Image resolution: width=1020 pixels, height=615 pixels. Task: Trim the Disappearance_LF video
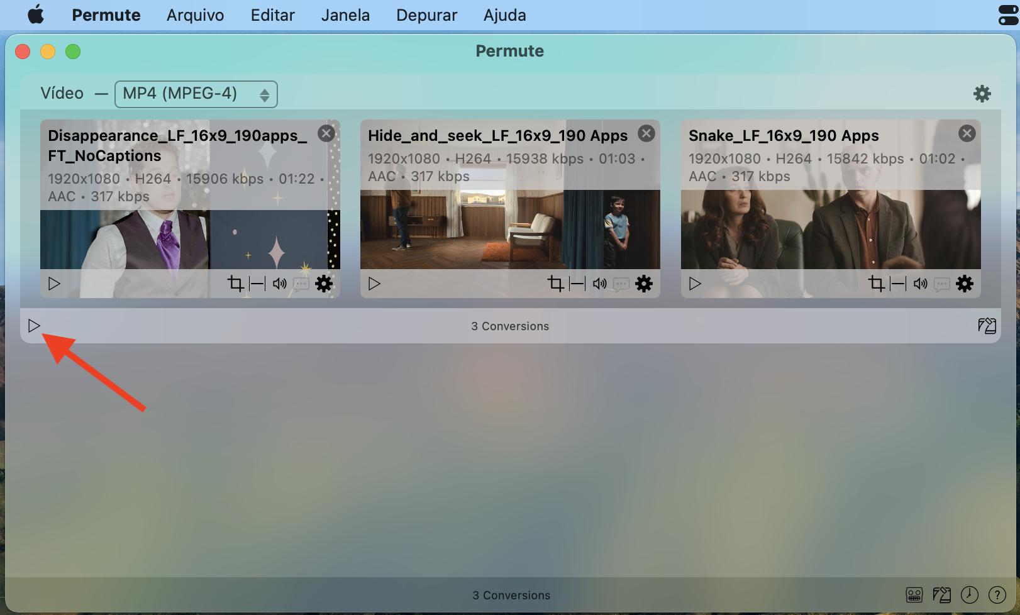point(257,284)
